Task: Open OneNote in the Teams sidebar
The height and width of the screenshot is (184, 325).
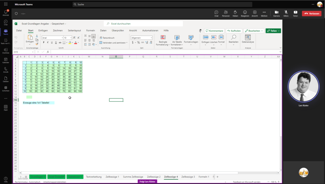Action: click(x=6, y=51)
